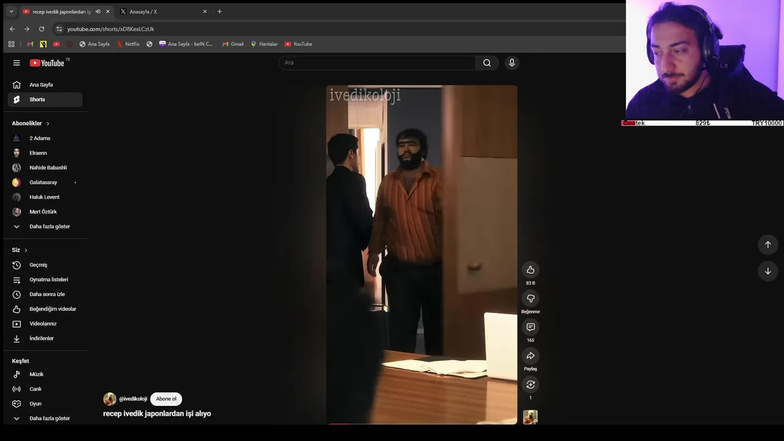Open the YouTube hamburger guide menu

click(17, 62)
